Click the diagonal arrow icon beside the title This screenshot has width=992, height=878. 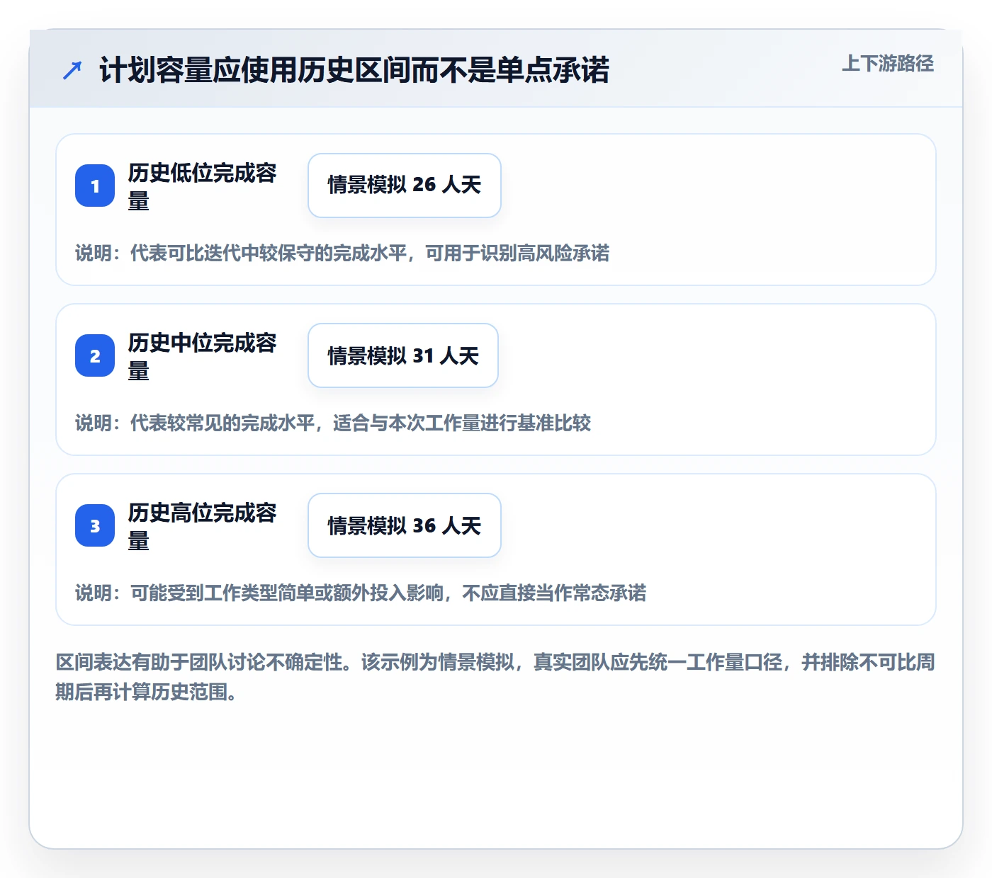click(72, 70)
